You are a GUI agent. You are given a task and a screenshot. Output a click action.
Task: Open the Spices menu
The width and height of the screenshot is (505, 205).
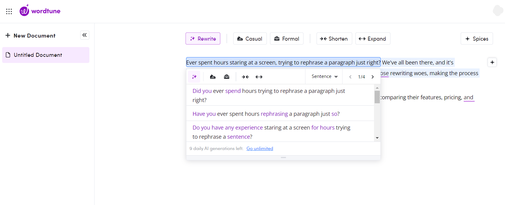[x=477, y=38]
